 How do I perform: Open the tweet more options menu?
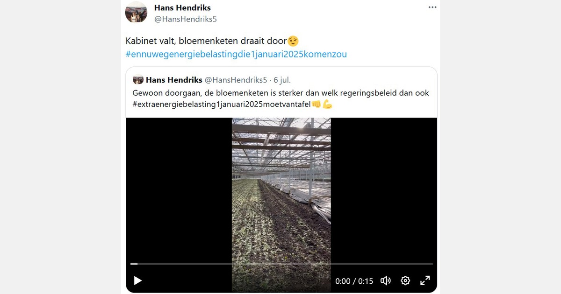click(432, 7)
